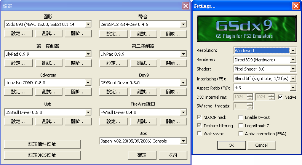Viewport: 302px width, 165px height.
Task: Click OK in the GSdx Settings dialog
Action: (x=232, y=145)
